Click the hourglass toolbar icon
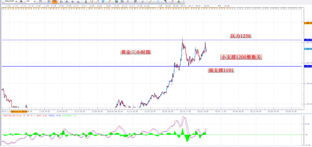The height and width of the screenshot is (147, 312). [x=86, y=1]
